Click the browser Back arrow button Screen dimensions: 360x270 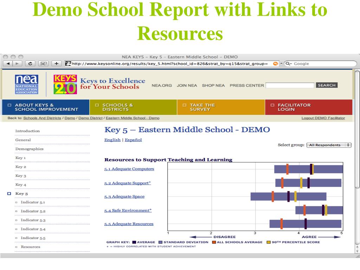click(8, 64)
